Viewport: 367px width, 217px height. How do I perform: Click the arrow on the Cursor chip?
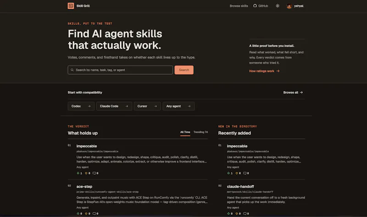156,106
